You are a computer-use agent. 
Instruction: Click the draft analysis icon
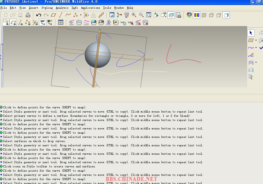[x=109, y=22]
